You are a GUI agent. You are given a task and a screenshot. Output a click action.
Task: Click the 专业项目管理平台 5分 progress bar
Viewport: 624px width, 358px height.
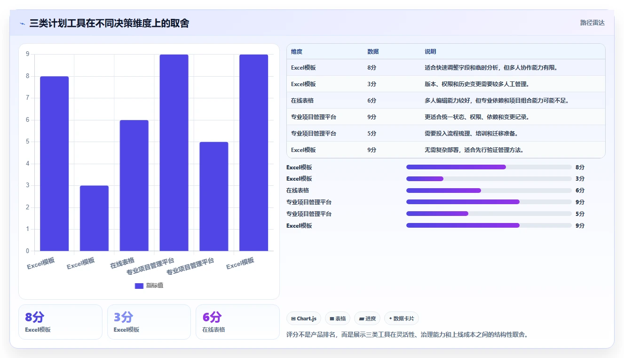489,214
